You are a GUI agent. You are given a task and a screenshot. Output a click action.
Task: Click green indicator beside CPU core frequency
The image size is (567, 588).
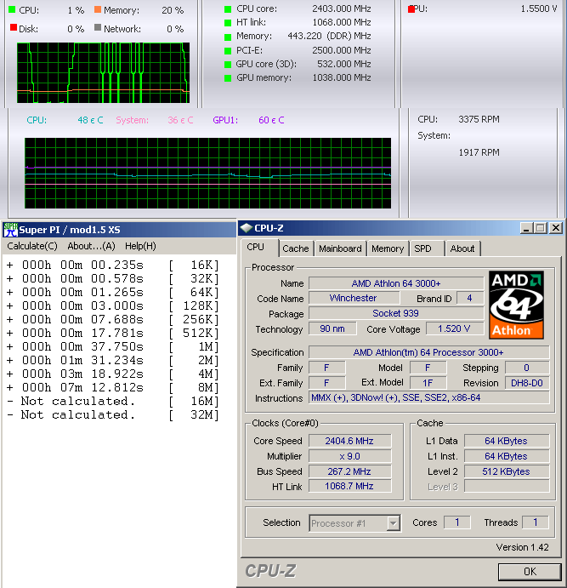(228, 9)
